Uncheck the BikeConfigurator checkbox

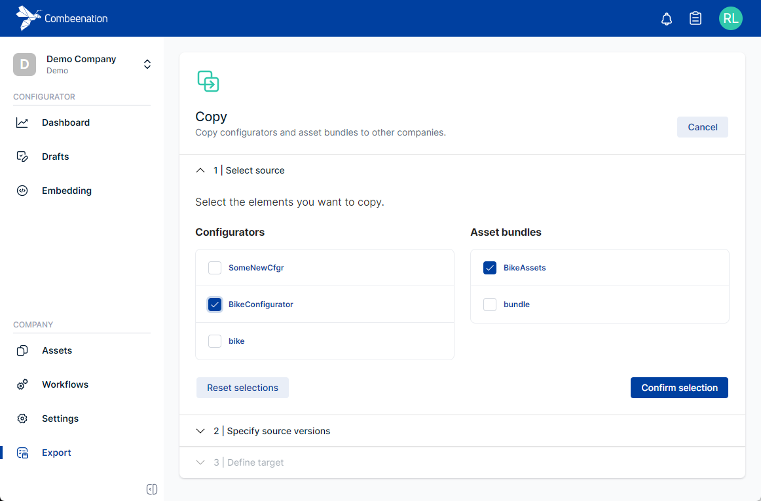pos(215,305)
